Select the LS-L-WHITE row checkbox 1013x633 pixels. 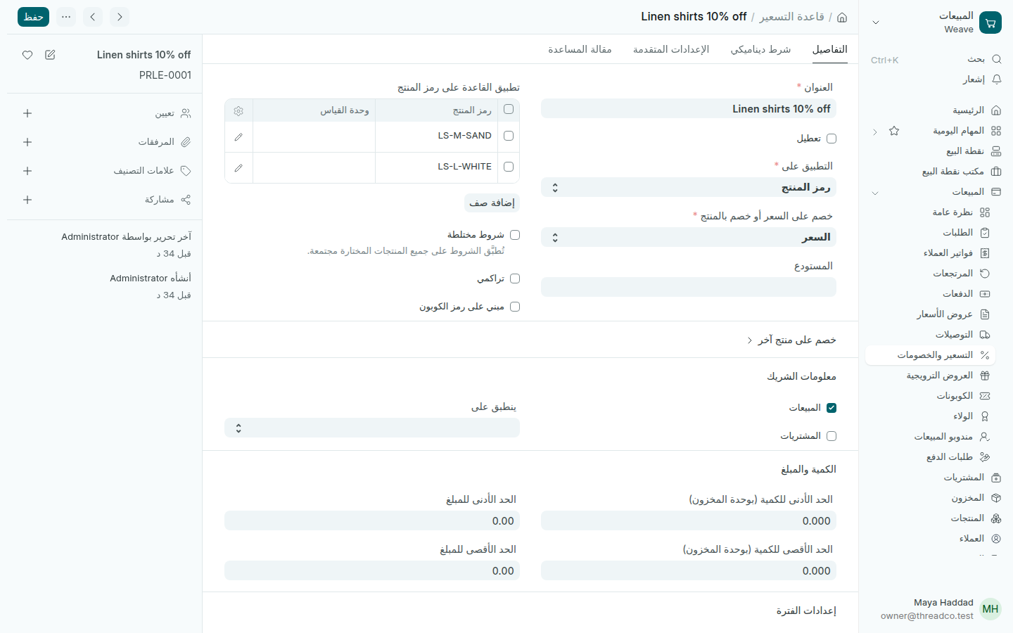pyautogui.click(x=509, y=167)
